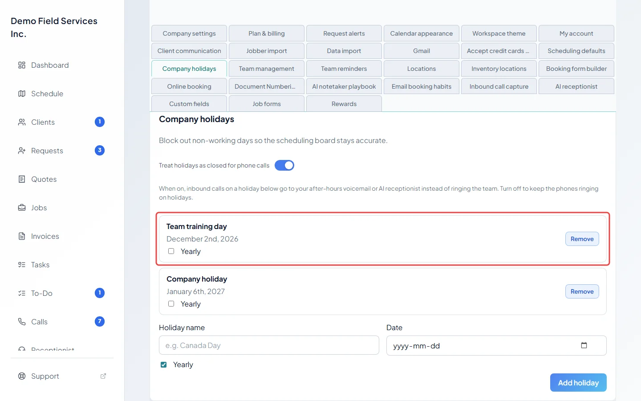Click Demo Field Services Inc. company name
The height and width of the screenshot is (401, 641).
54,27
